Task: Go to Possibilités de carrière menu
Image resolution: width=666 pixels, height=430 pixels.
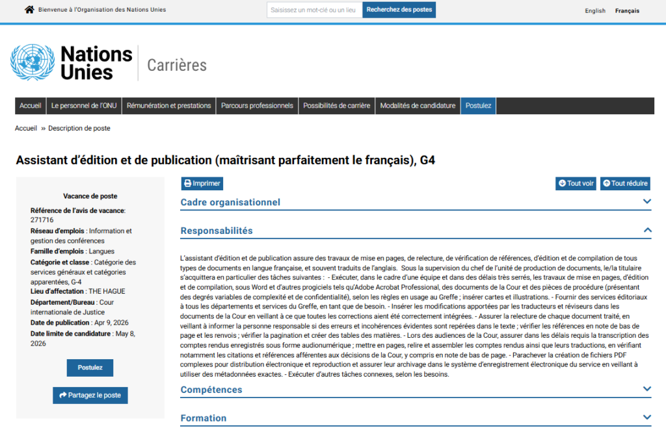Action: [x=336, y=106]
